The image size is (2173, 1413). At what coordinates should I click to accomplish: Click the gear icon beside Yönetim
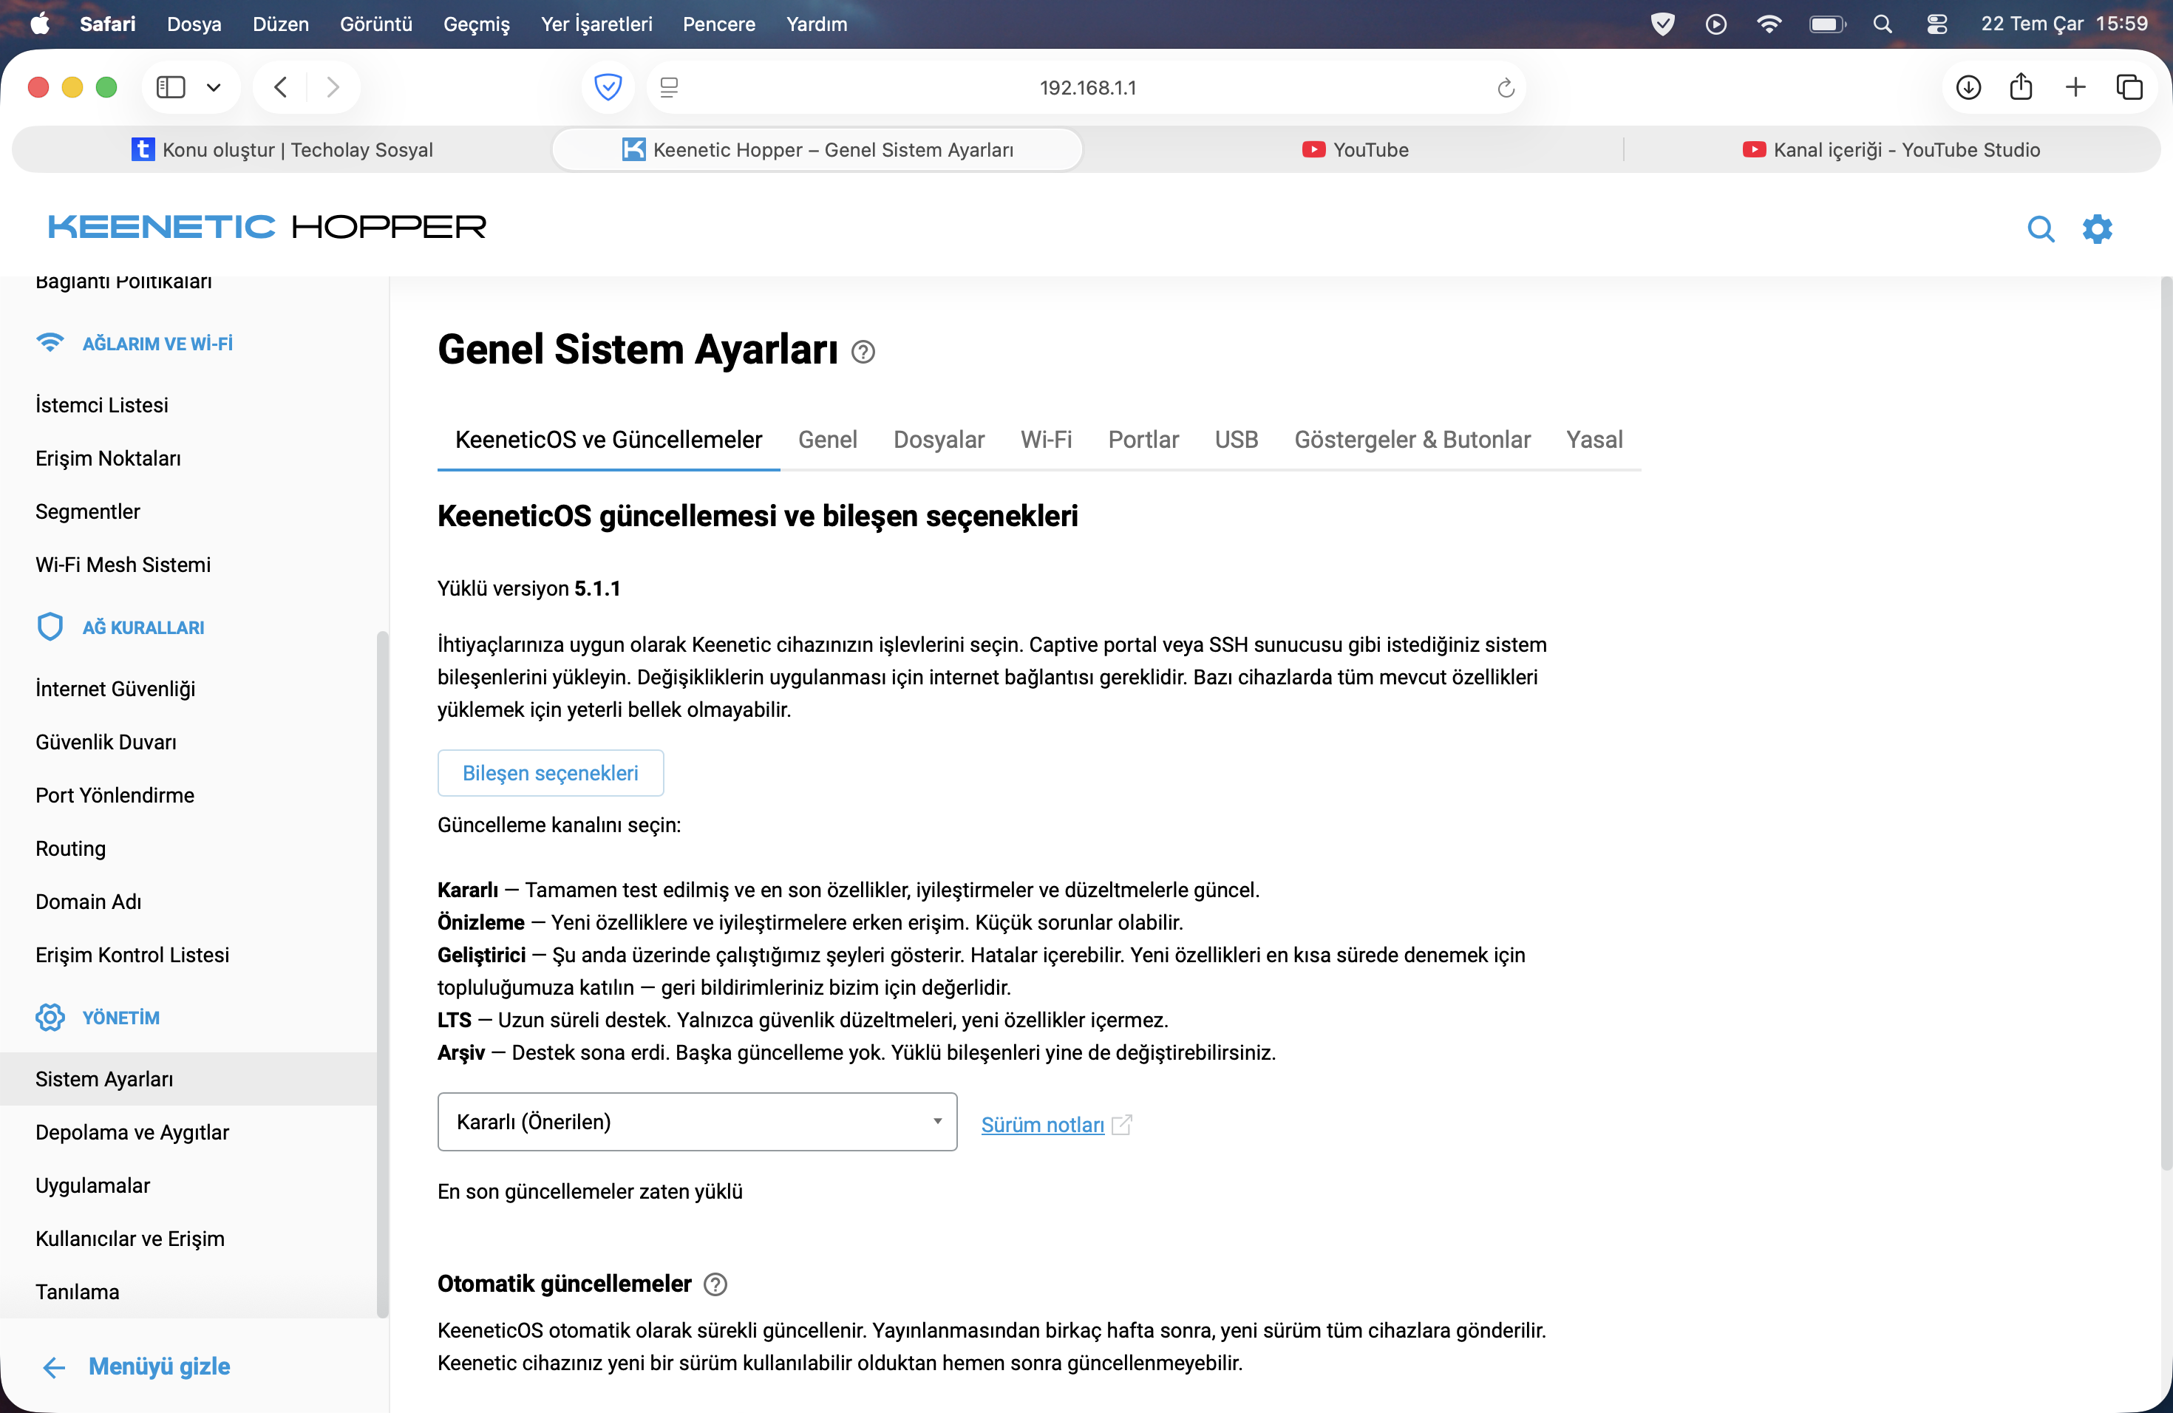(x=50, y=1017)
